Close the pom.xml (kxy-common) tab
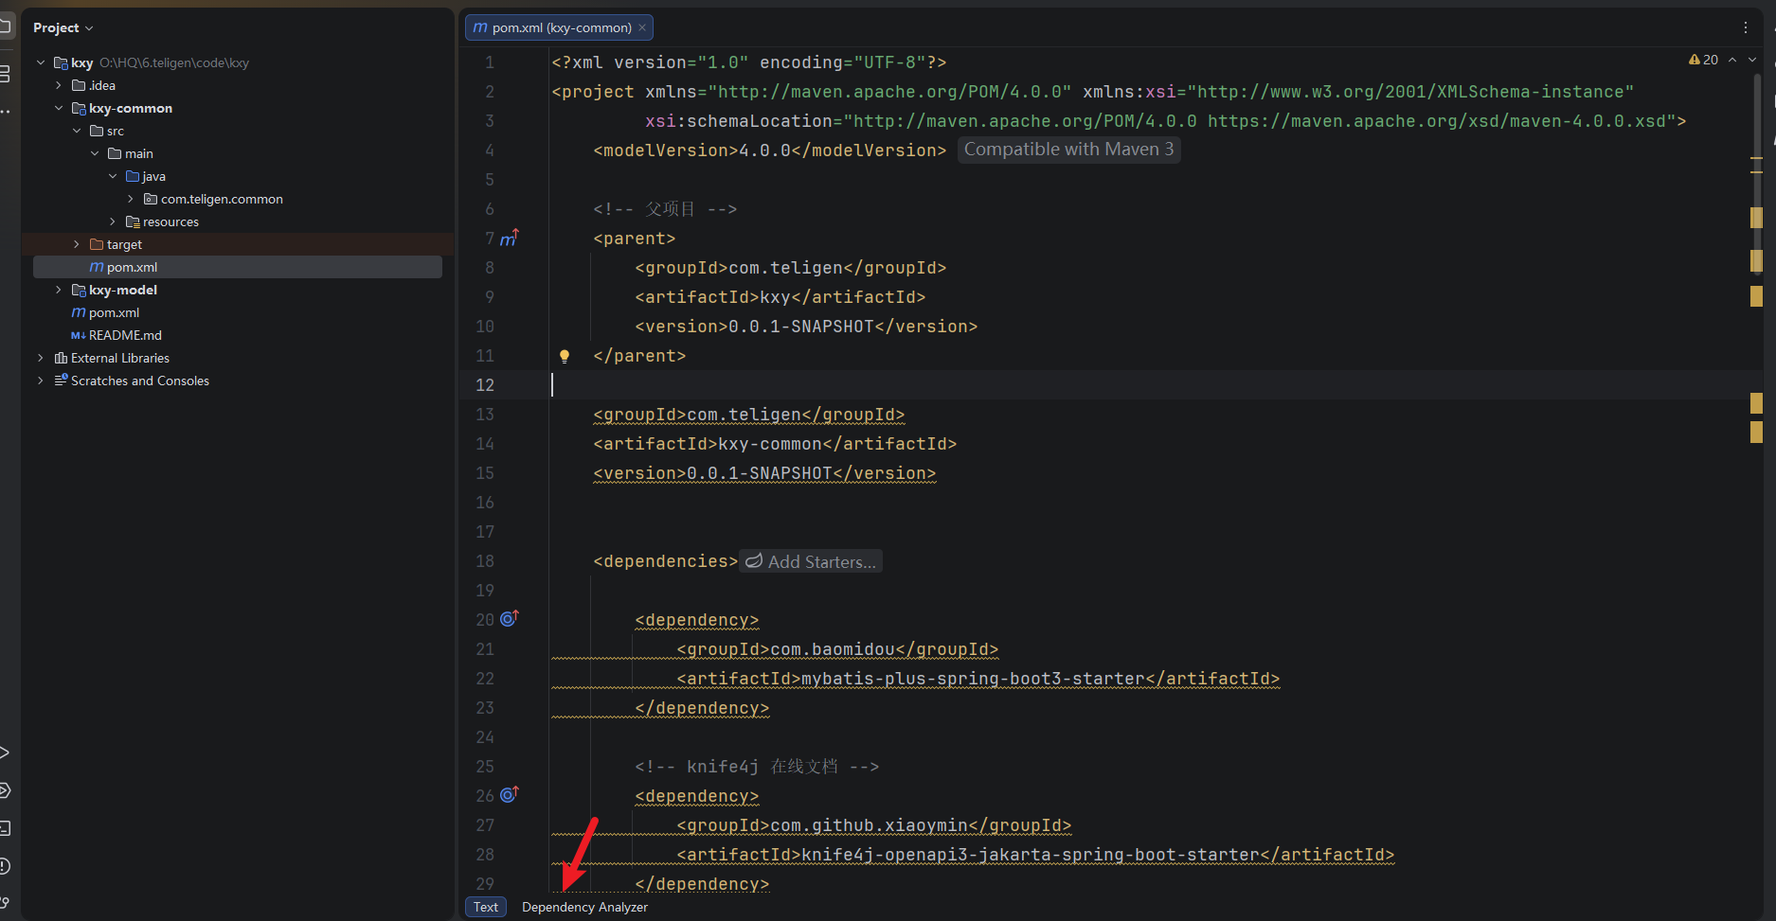The width and height of the screenshot is (1776, 921). pyautogui.click(x=642, y=27)
